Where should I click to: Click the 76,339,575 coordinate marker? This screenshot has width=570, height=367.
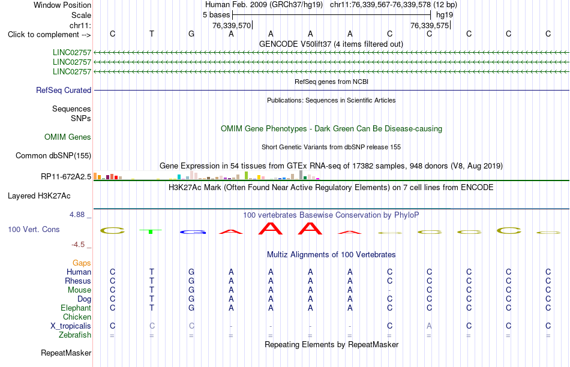coord(430,25)
